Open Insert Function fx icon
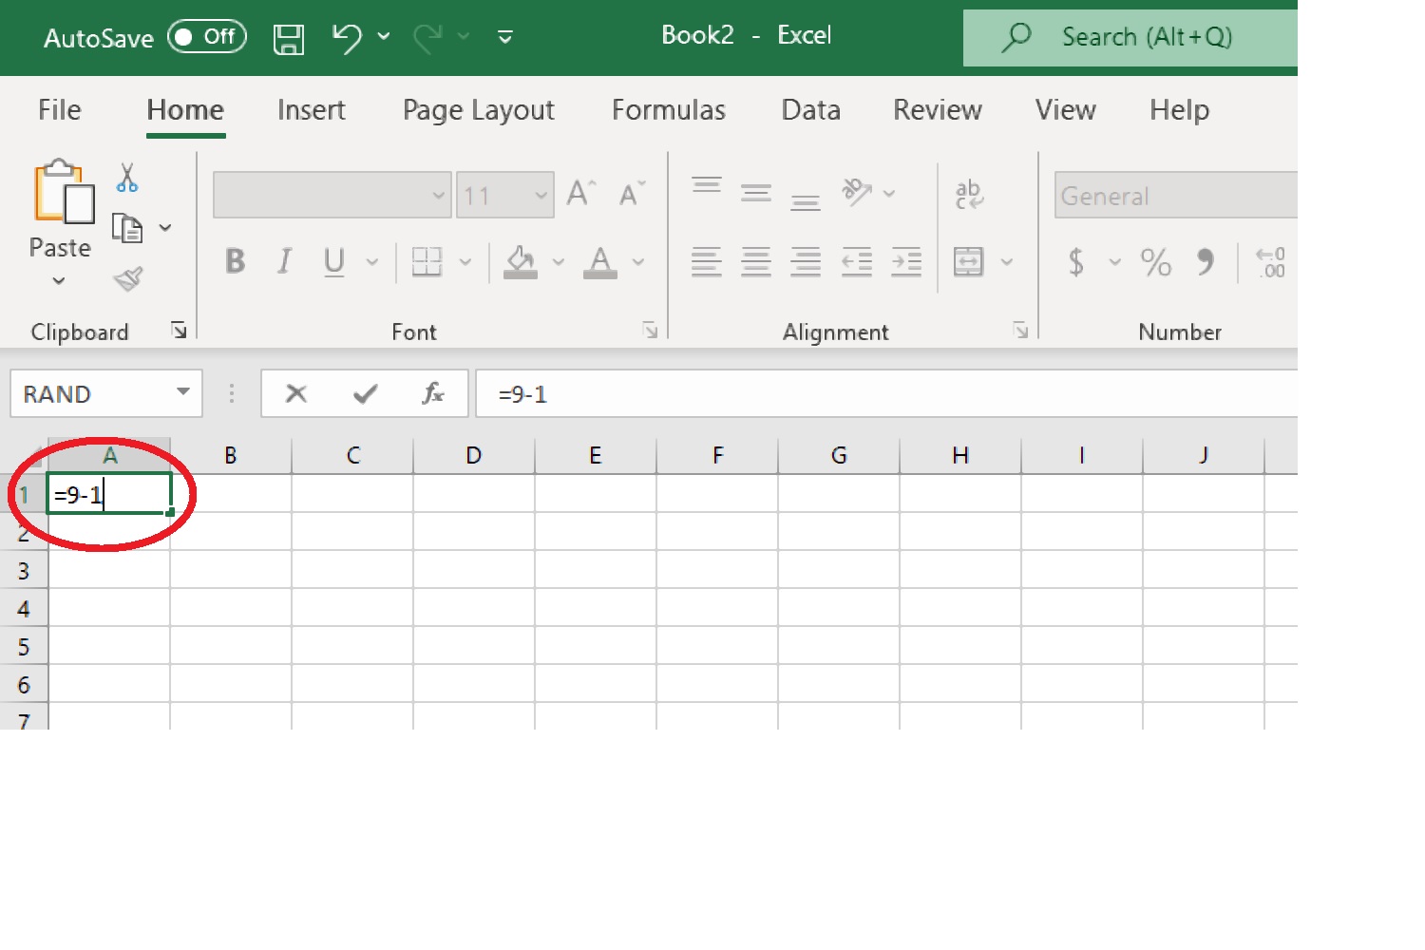The width and height of the screenshot is (1425, 950). point(433,393)
